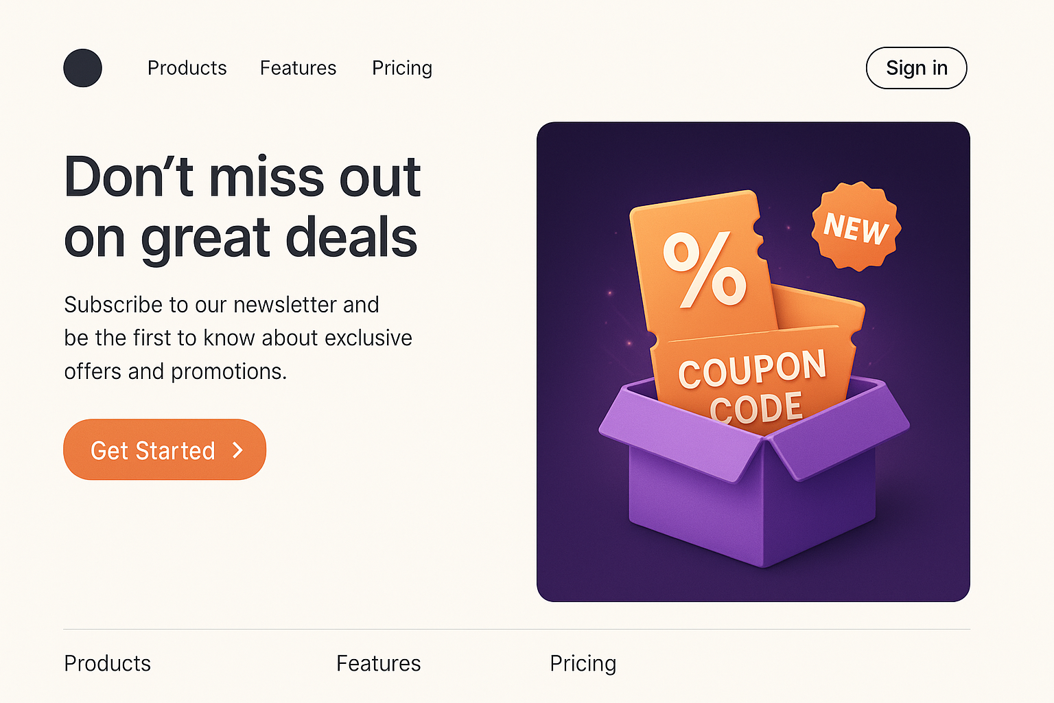Go to Features in the top navigation
1054x703 pixels.
click(298, 68)
